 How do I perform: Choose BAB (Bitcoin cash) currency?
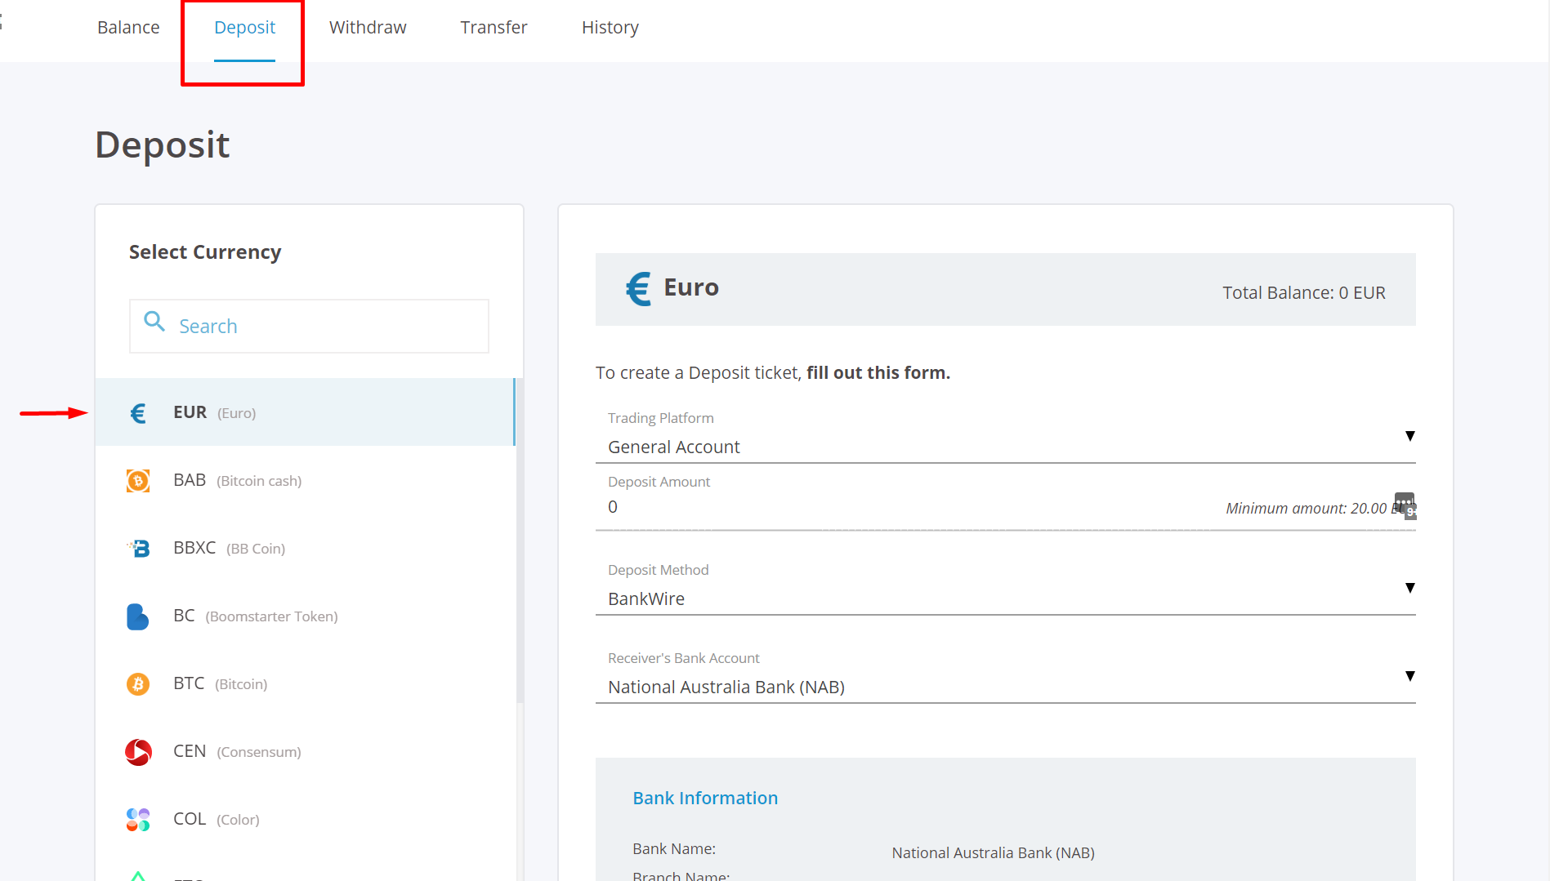pyautogui.click(x=305, y=480)
